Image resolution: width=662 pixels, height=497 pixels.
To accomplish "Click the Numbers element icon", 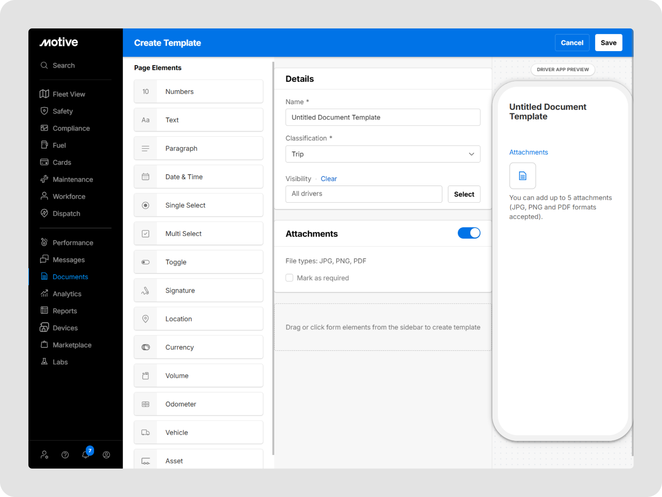I will 145,92.
